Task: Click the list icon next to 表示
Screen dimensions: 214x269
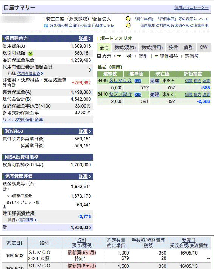Action: 99,56
